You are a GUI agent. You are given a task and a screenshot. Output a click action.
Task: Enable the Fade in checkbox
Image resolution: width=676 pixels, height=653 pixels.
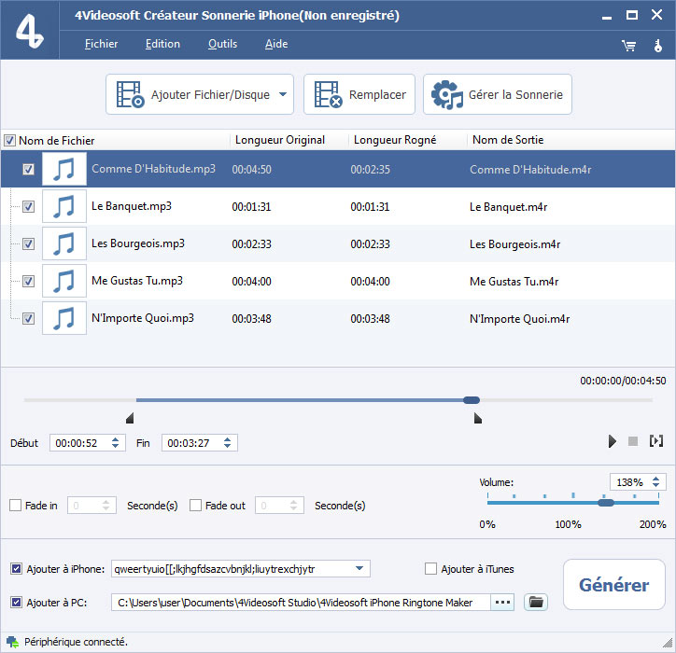click(x=15, y=506)
